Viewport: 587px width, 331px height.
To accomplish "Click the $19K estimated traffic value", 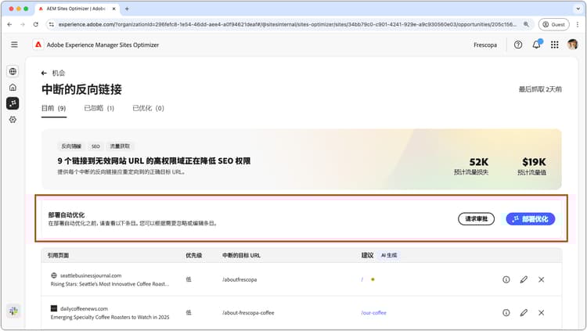I will click(x=534, y=162).
